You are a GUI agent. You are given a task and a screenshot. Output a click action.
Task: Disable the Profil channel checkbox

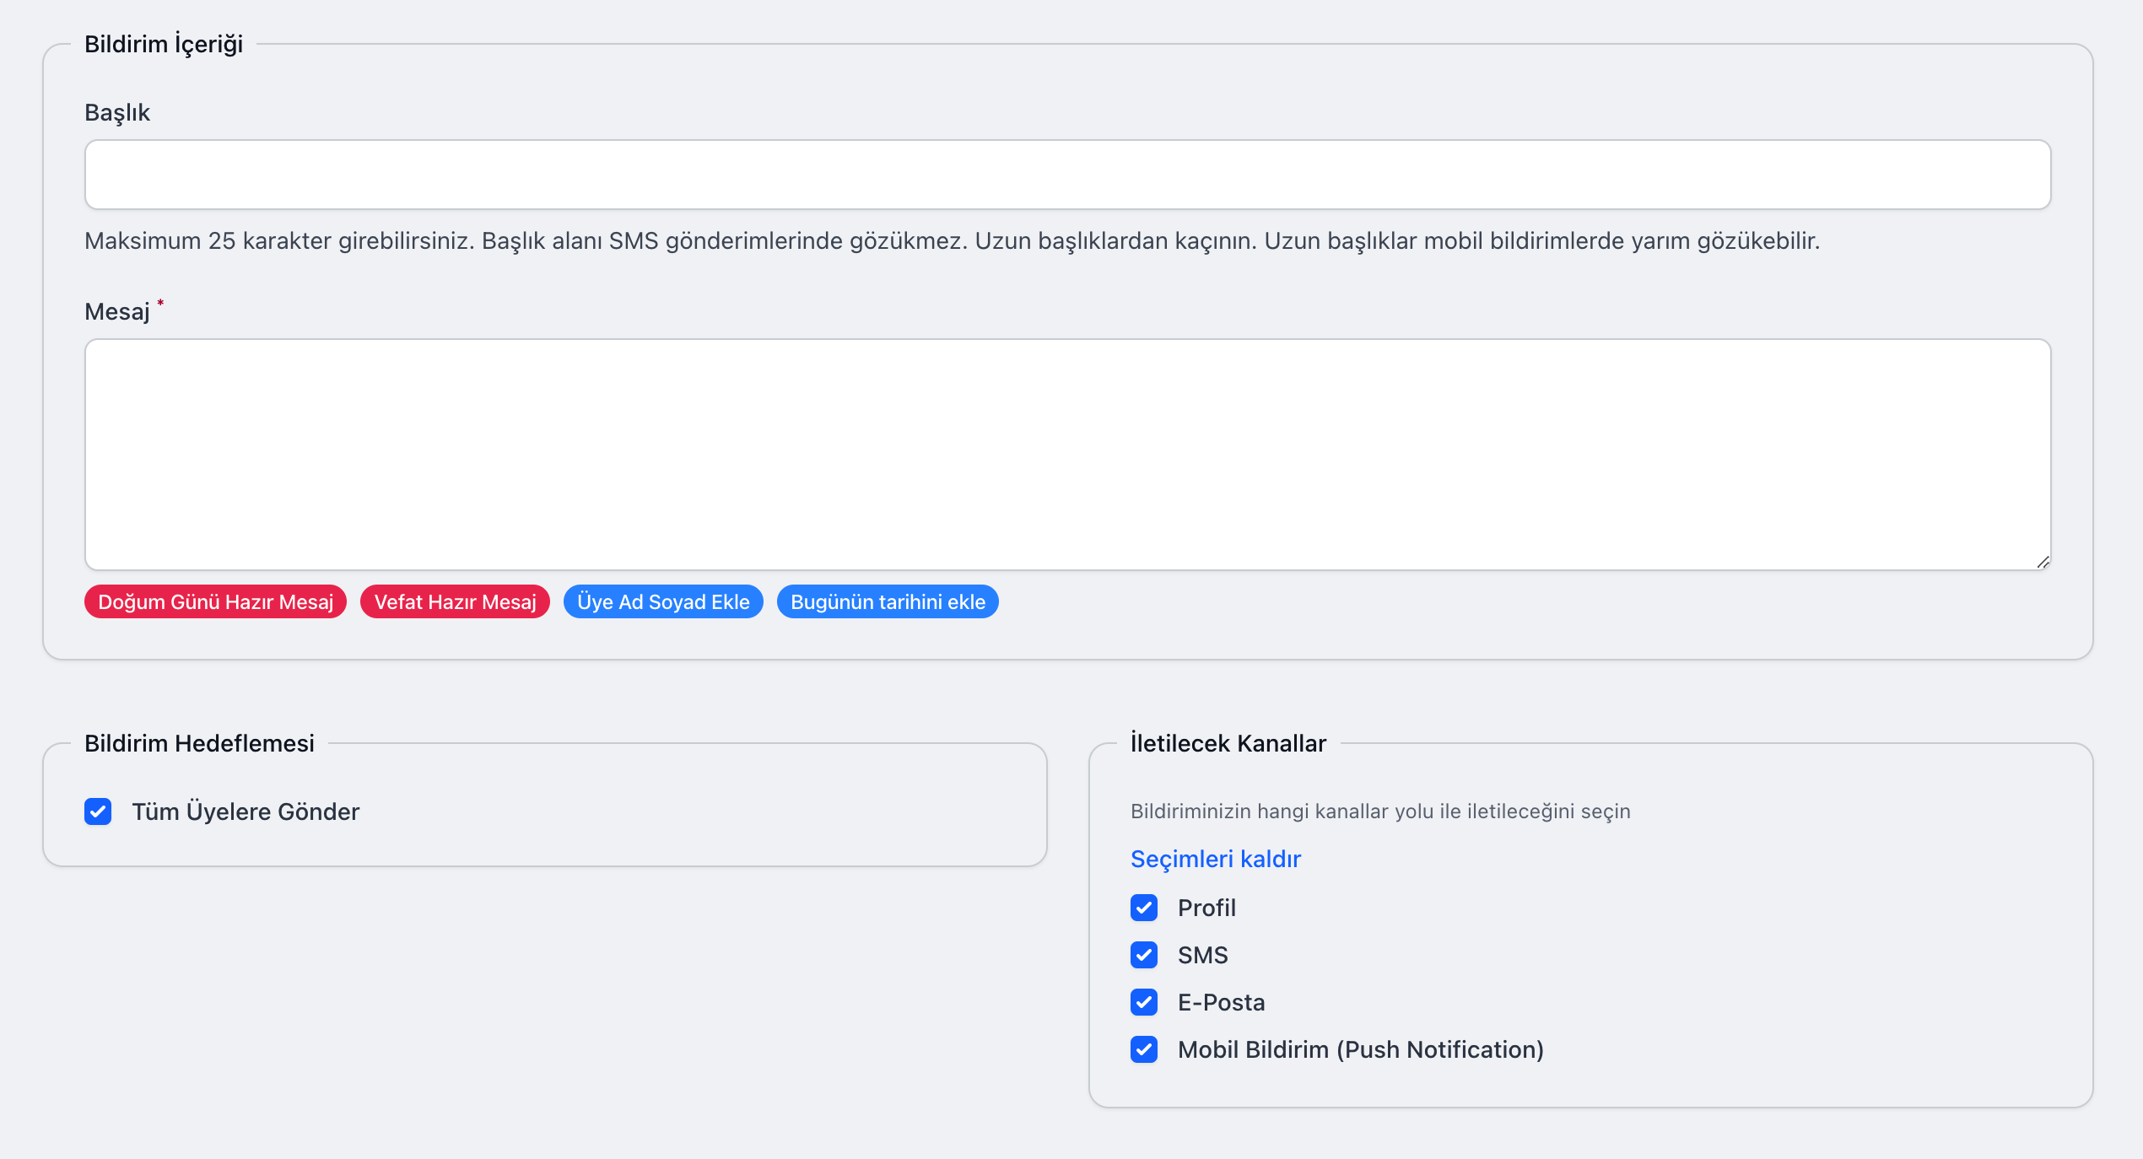point(1144,908)
